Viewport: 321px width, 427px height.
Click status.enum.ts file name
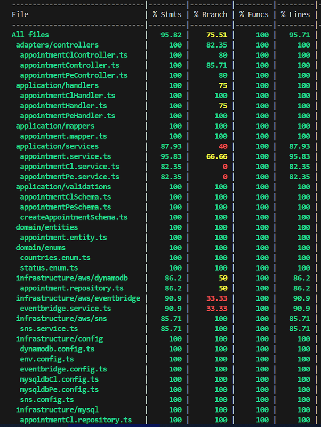click(49, 268)
